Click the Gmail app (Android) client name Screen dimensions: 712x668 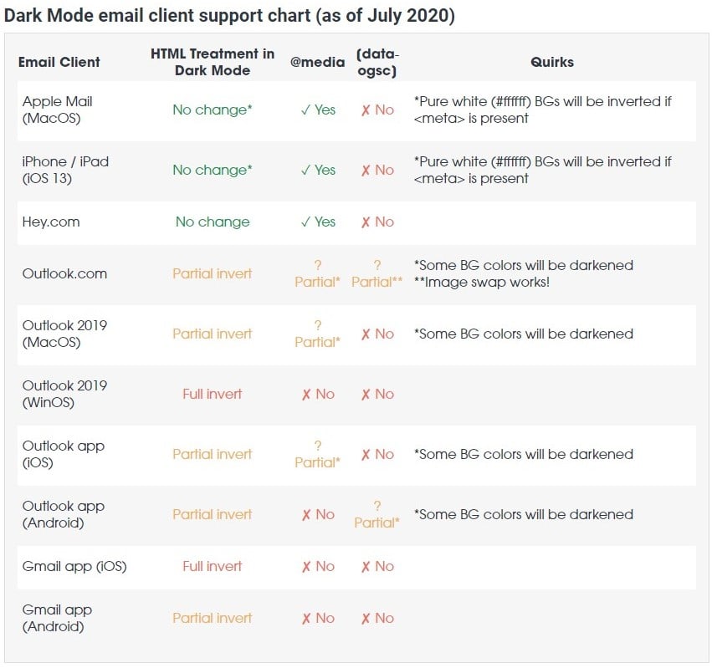coord(57,618)
